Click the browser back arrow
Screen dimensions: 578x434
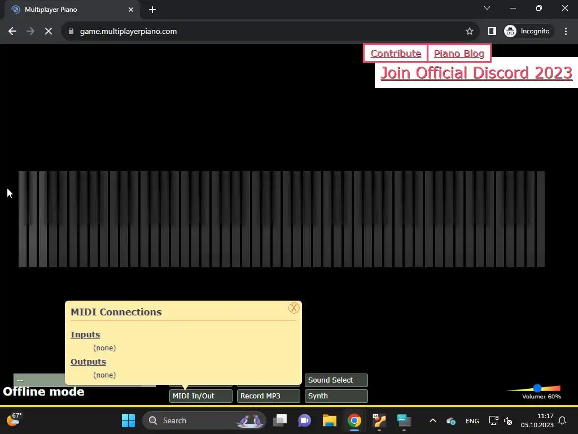point(12,32)
